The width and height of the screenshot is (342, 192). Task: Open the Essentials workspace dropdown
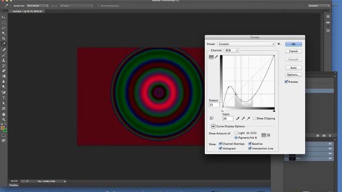[x=319, y=6]
